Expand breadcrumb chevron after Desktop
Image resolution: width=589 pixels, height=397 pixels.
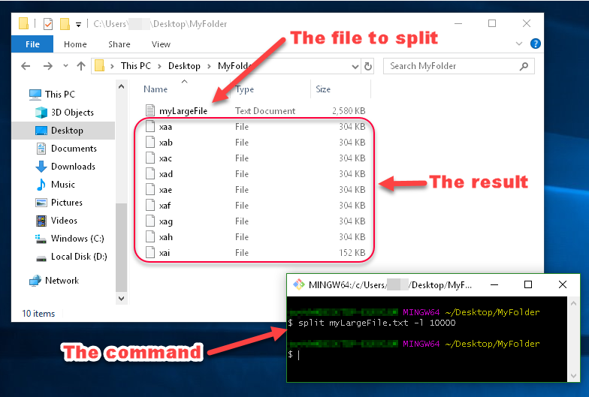(209, 66)
